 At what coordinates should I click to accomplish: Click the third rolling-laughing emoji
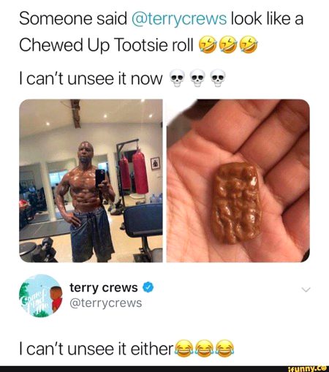pos(249,45)
